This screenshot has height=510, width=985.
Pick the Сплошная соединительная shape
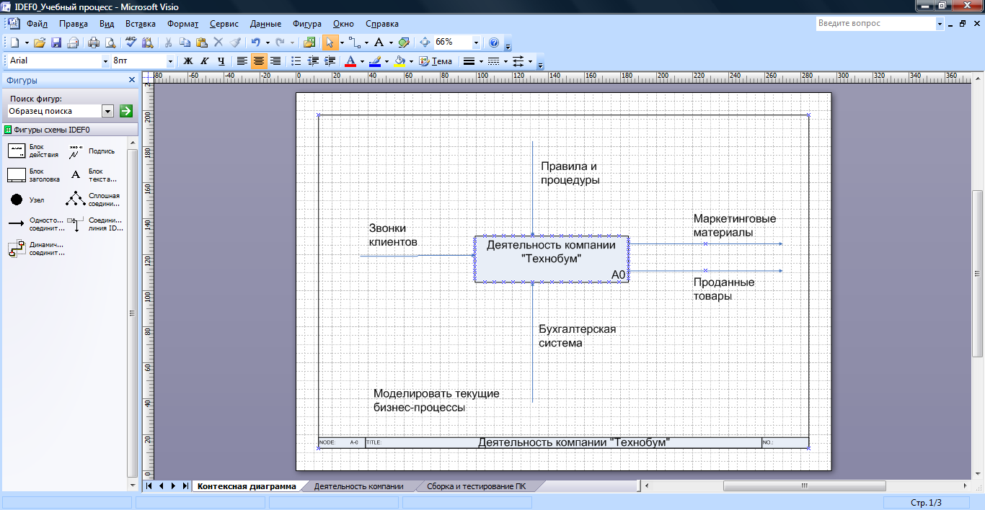click(x=93, y=200)
